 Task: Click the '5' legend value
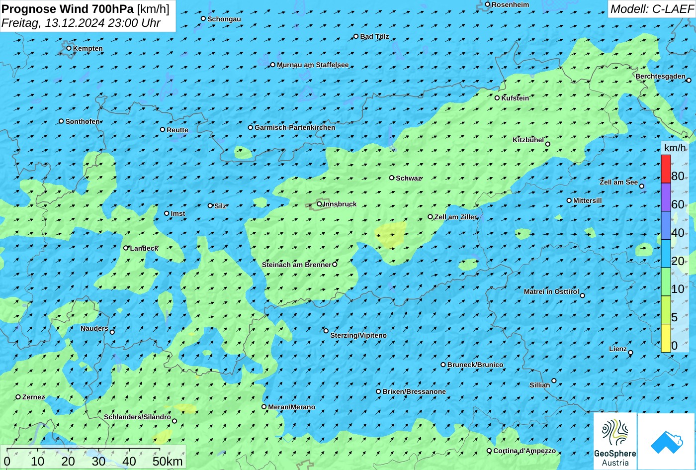pos(675,317)
